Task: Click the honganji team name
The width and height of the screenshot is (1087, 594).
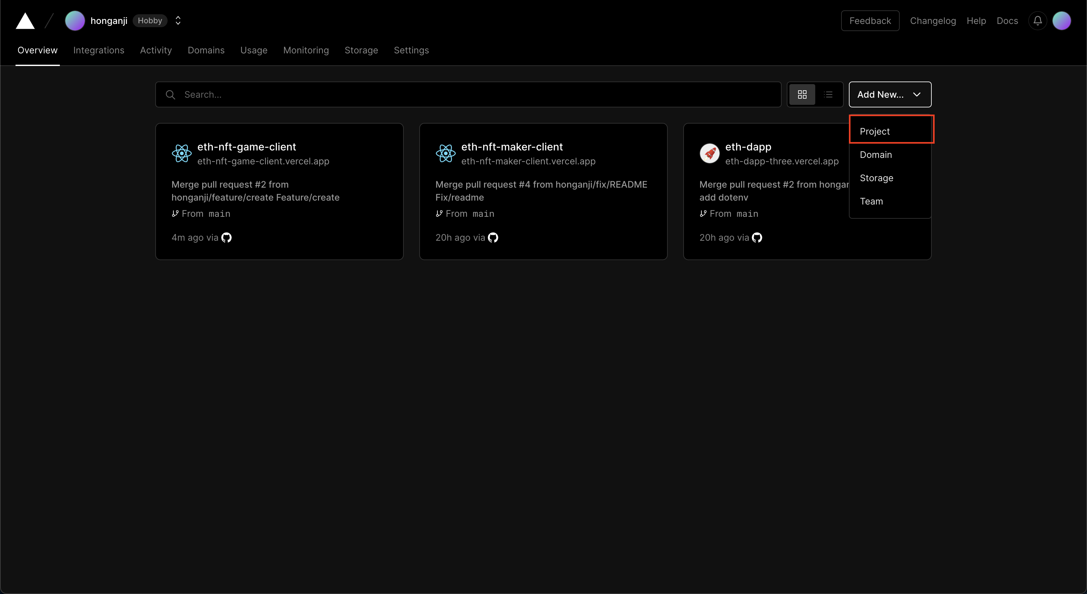Action: [x=109, y=21]
